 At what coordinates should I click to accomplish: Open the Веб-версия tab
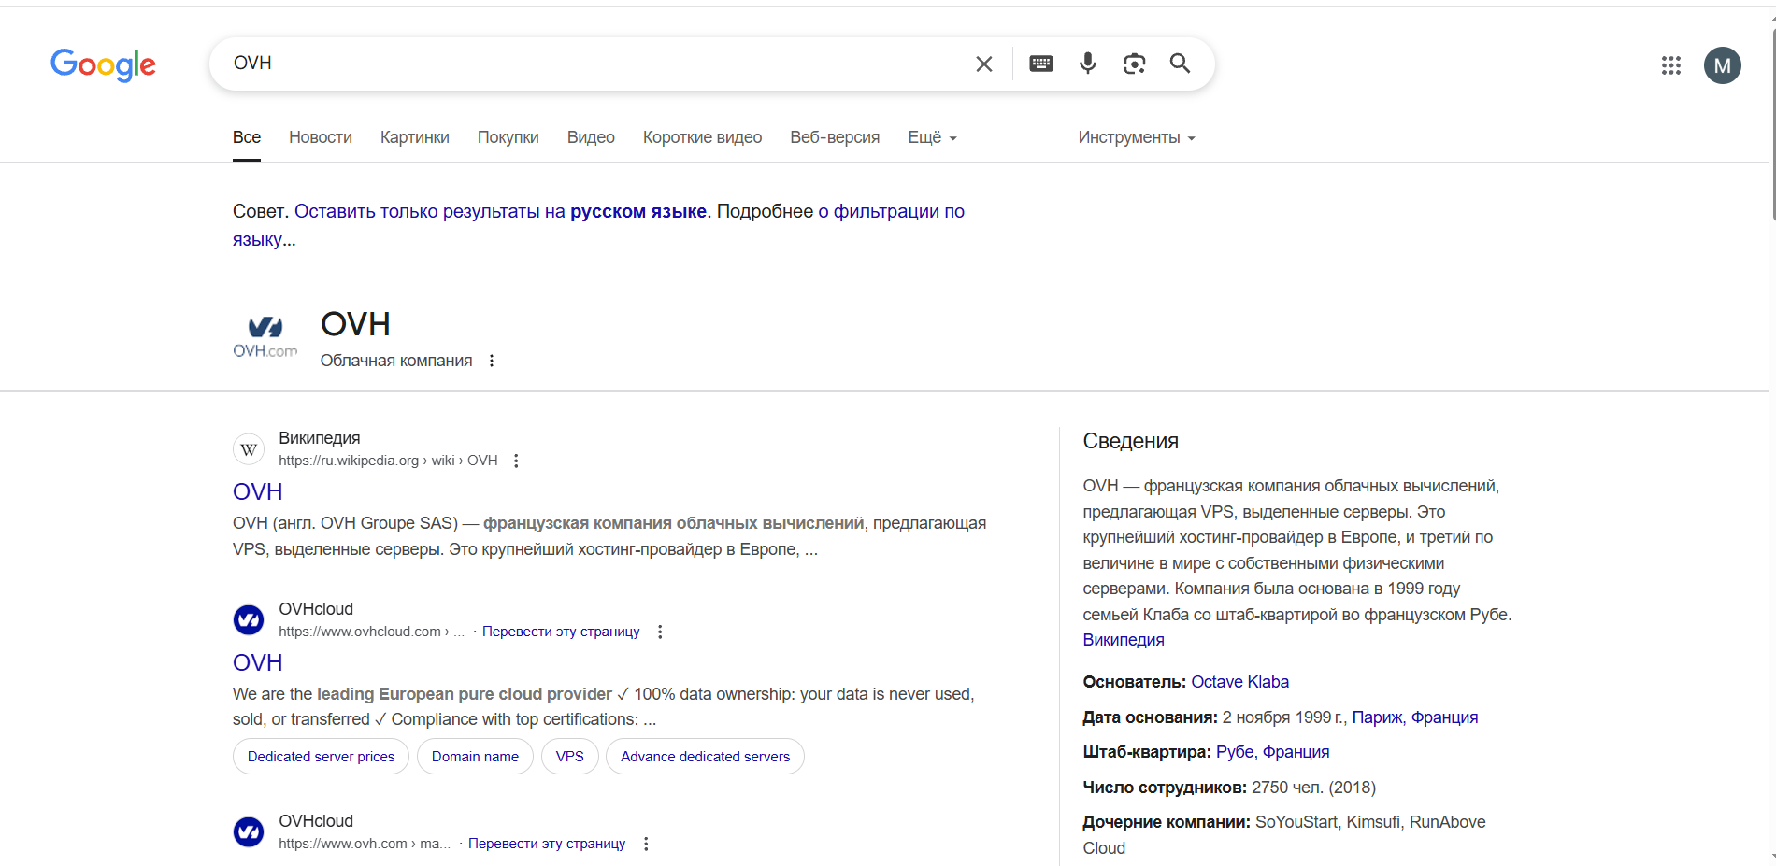point(835,137)
